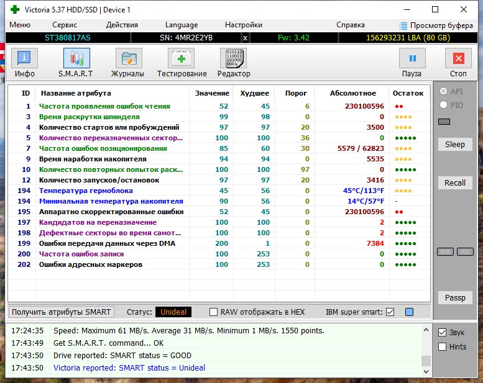Click the Худшее column header
The width and height of the screenshot is (483, 383).
coord(255,93)
